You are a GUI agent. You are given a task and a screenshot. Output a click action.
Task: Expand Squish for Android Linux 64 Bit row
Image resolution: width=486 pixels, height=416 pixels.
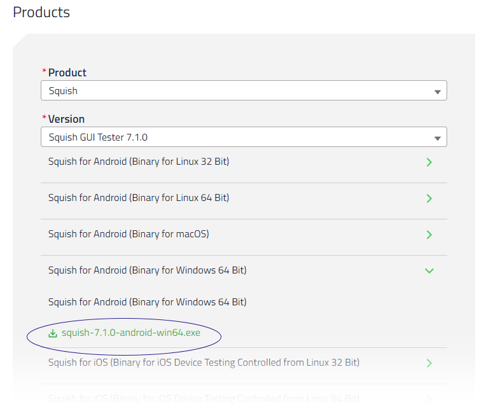click(139, 198)
